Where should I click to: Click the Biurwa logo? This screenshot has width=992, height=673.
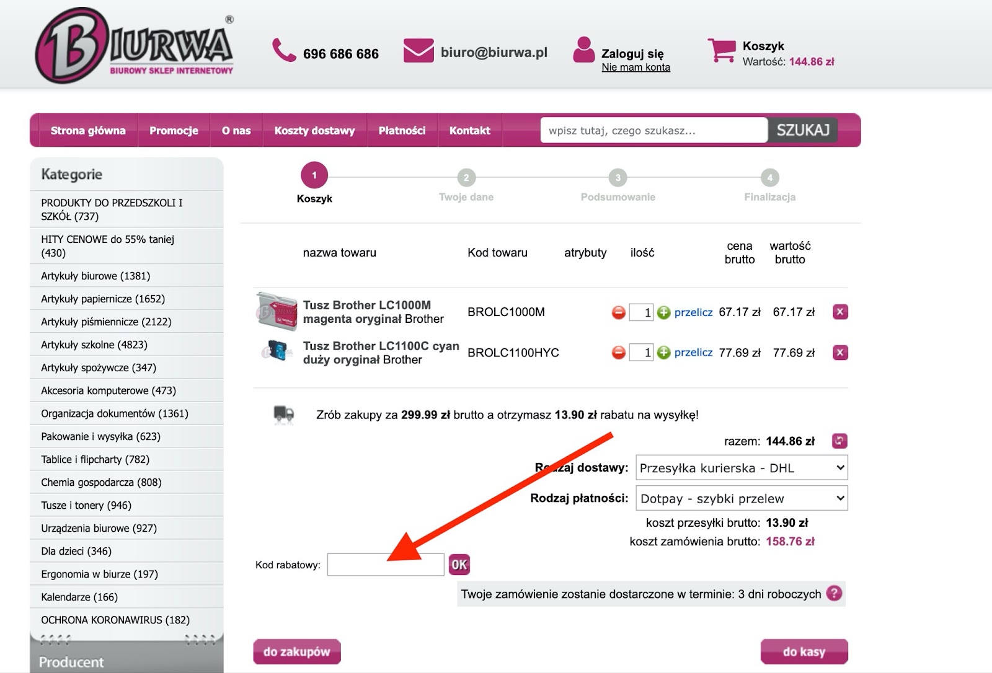135,45
